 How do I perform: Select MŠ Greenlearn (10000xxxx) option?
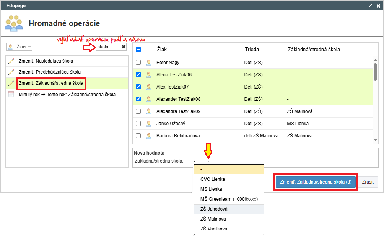pos(229,199)
